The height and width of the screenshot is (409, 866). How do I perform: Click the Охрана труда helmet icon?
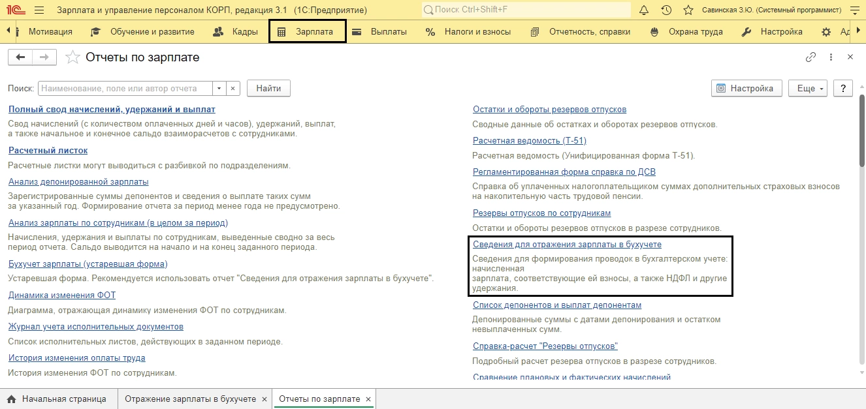tap(654, 31)
